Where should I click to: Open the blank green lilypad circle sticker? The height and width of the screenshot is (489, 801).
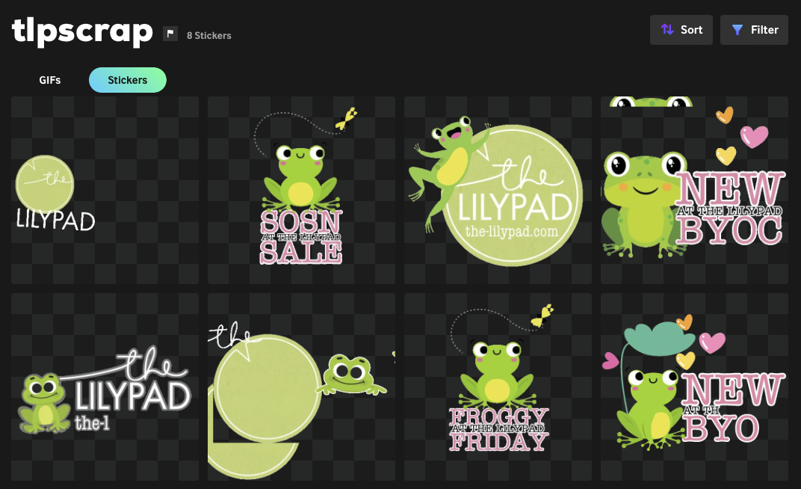[301, 387]
